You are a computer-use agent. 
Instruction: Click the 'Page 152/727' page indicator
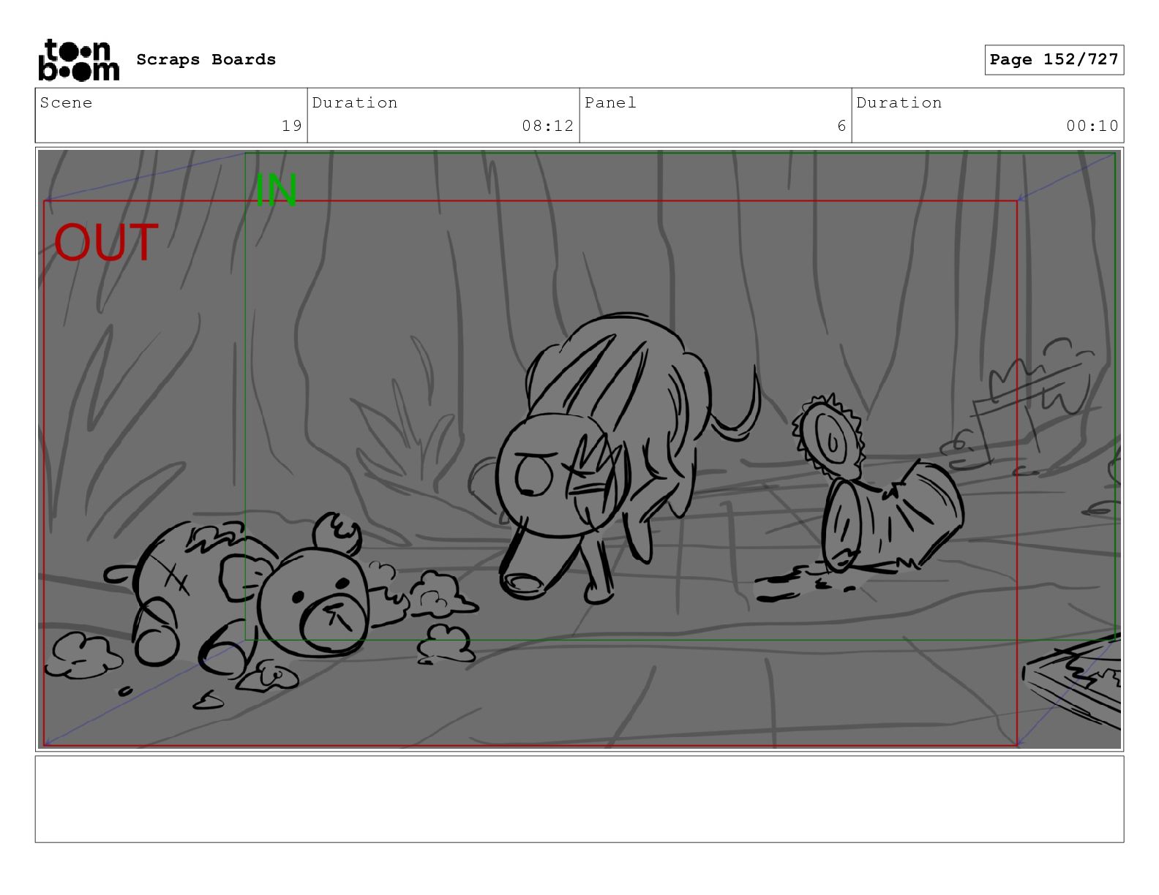pos(1054,60)
